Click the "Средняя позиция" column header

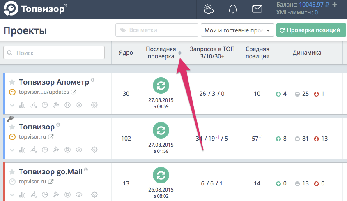[x=257, y=53]
